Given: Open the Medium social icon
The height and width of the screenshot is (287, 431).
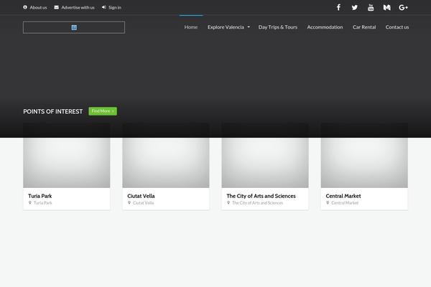Looking at the screenshot, I should 387,7.
